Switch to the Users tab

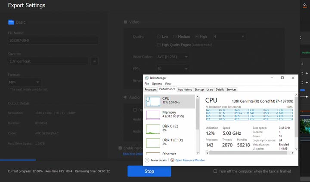(210, 90)
